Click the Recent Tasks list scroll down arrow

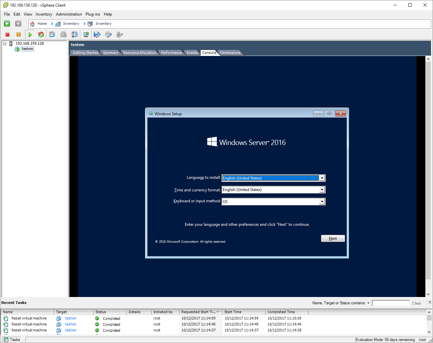pyautogui.click(x=429, y=332)
